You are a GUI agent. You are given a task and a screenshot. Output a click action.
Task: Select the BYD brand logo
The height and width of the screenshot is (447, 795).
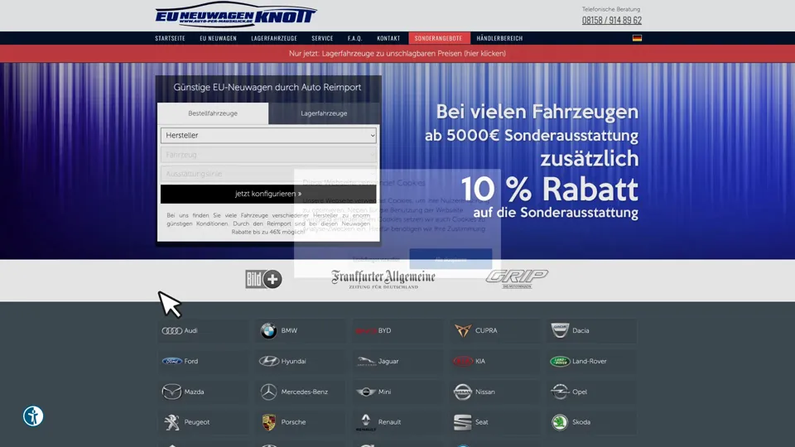(365, 331)
